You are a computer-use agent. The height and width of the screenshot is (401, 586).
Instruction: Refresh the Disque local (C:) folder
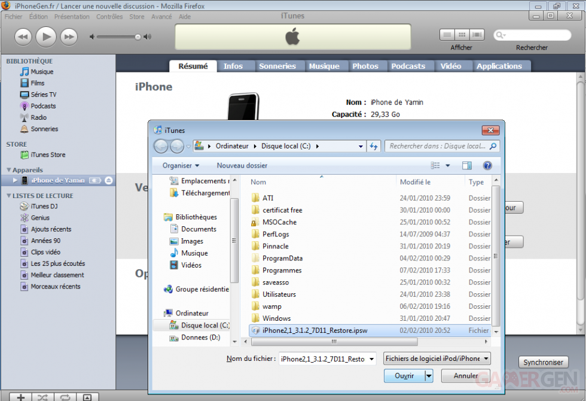(373, 146)
